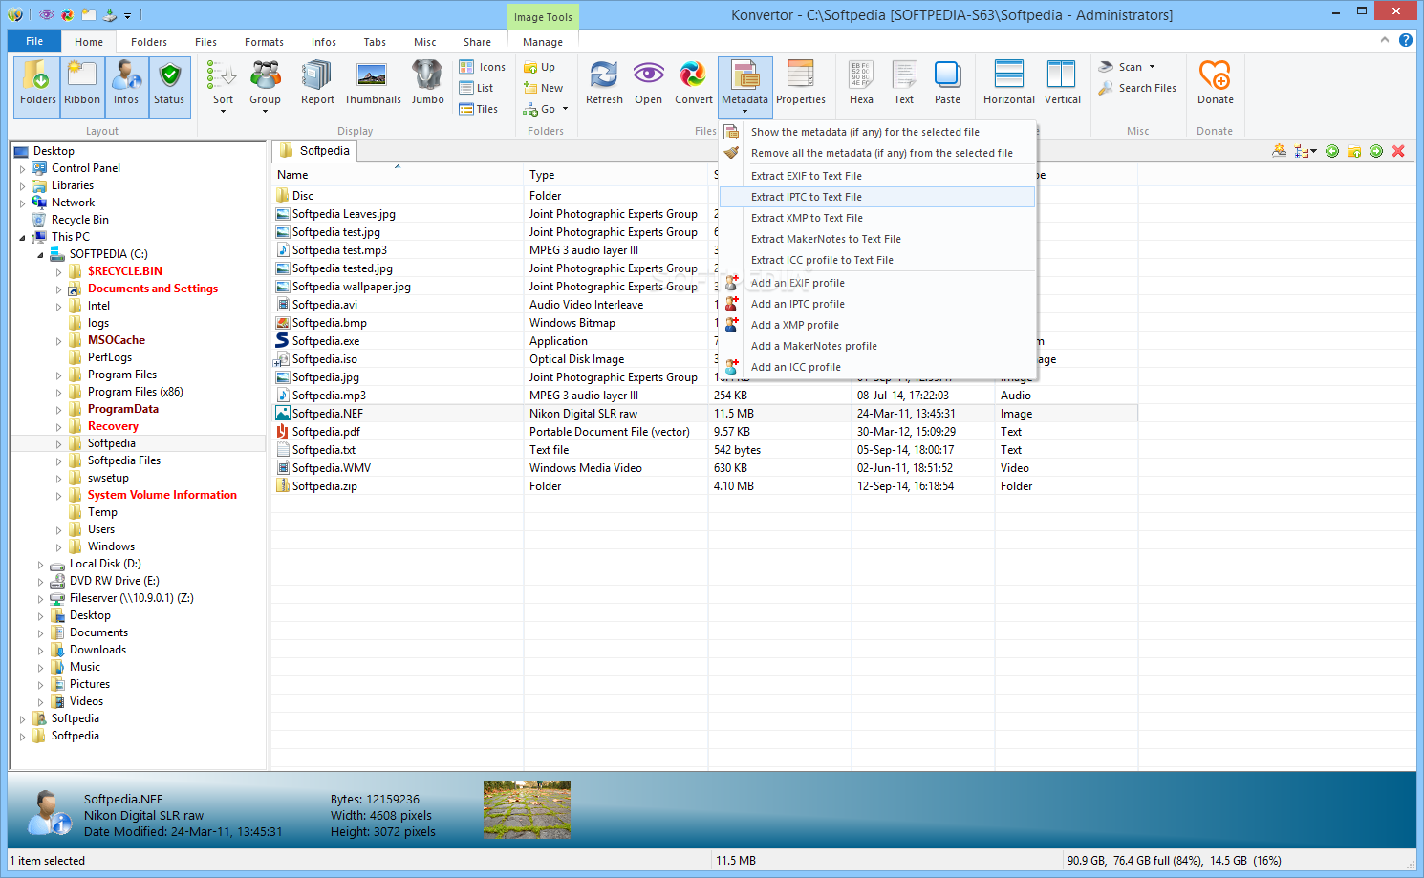Select Horizontal split layout
The height and width of the screenshot is (878, 1424).
point(1008,84)
